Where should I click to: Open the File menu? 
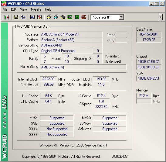pos(5,9)
